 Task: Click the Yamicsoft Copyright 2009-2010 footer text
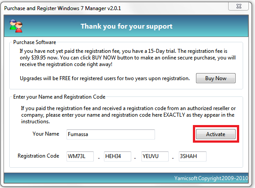(x=211, y=178)
